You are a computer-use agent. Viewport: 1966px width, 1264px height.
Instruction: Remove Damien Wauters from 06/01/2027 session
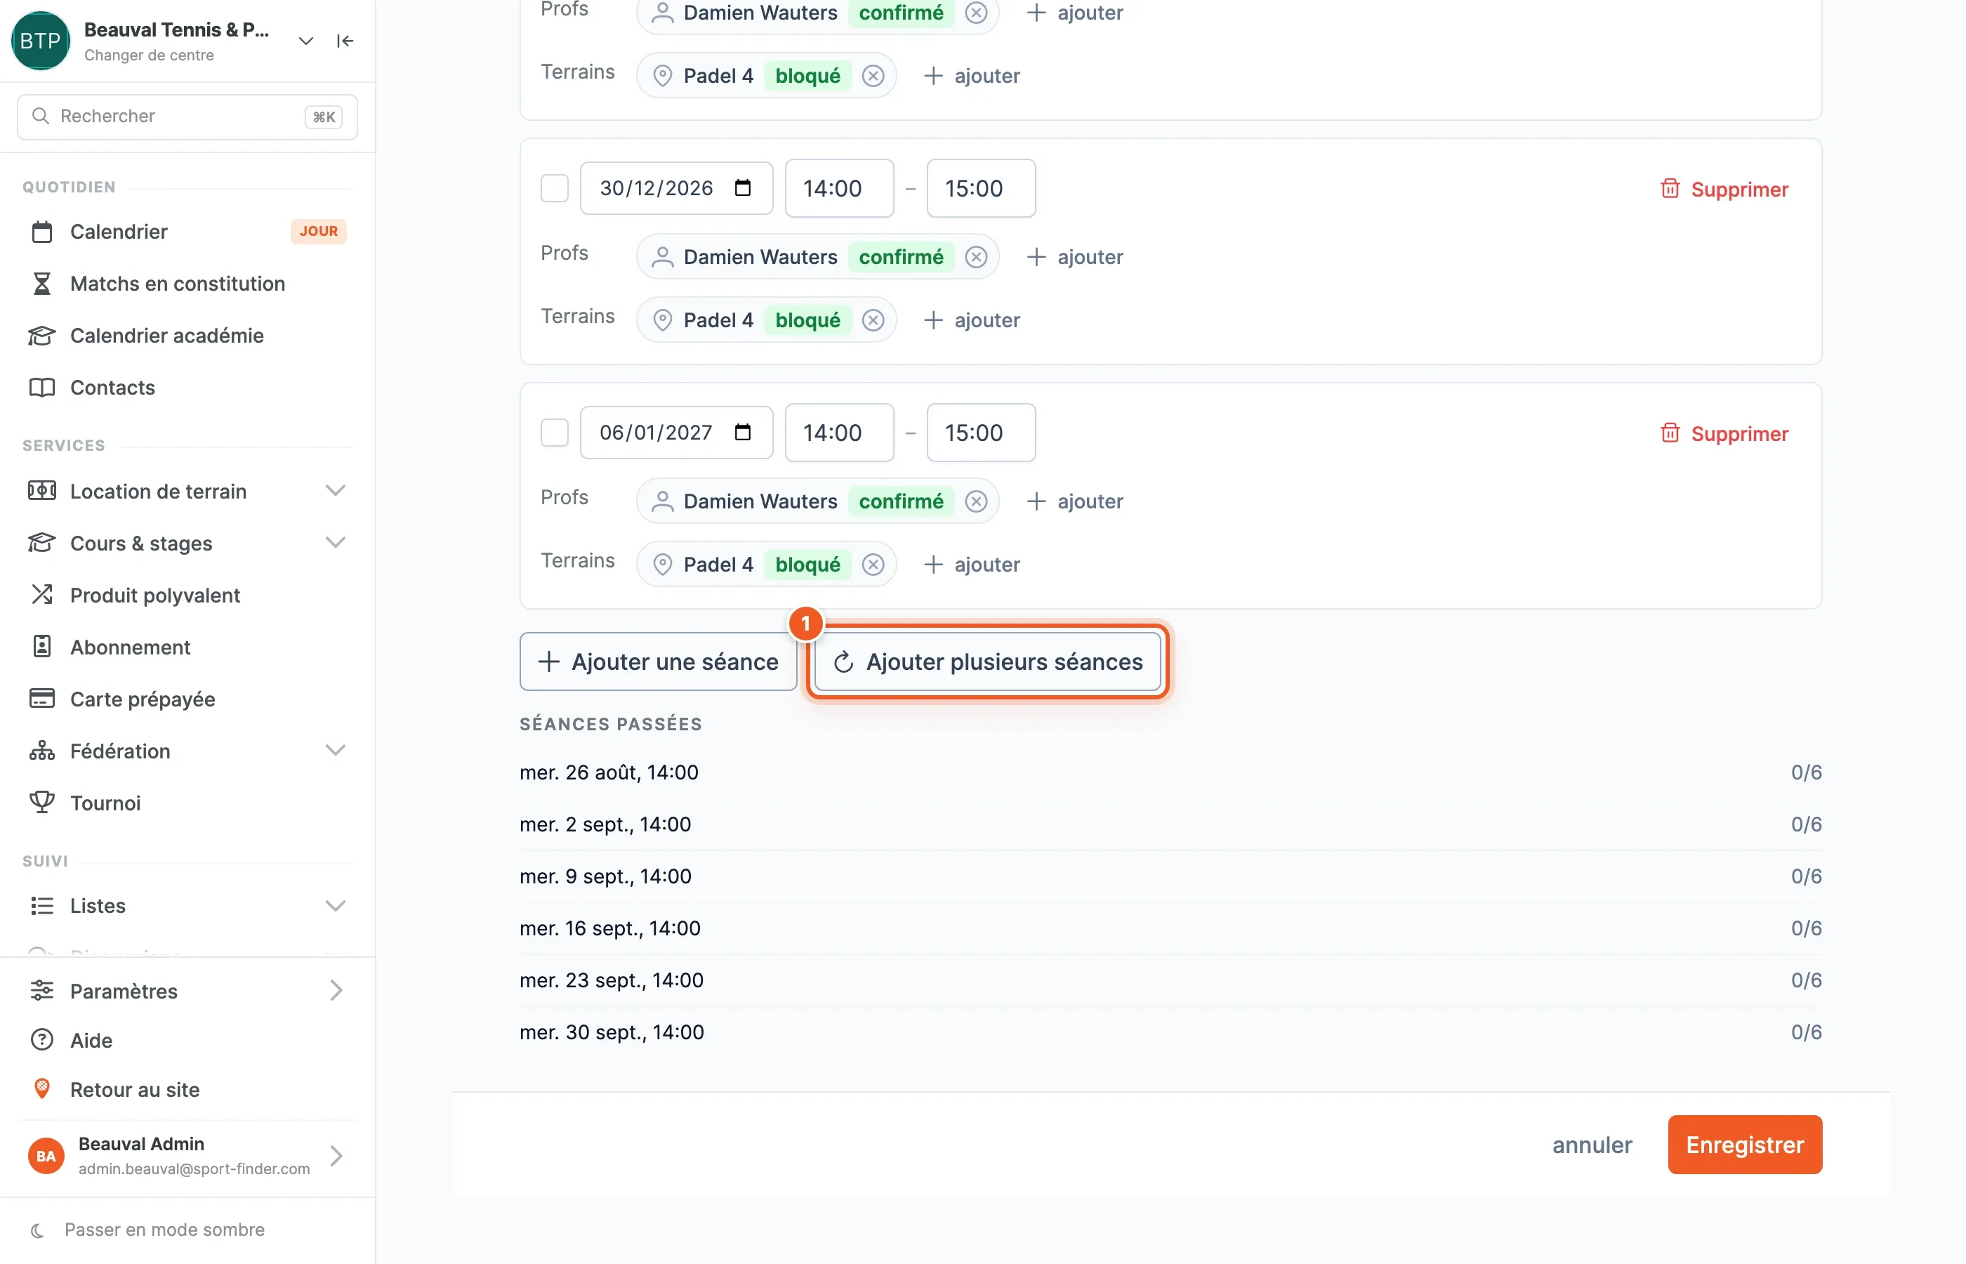975,501
